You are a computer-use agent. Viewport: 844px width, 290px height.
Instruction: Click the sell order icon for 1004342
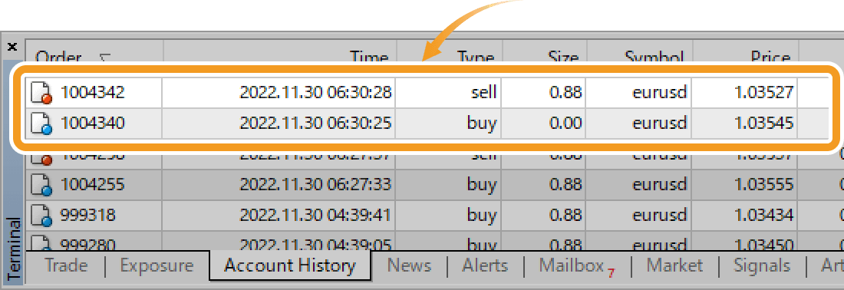pyautogui.click(x=41, y=93)
